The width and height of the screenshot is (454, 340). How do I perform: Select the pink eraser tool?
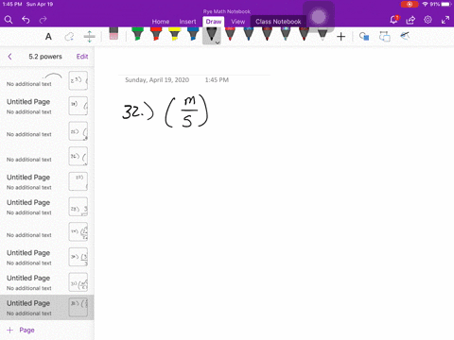pyautogui.click(x=113, y=34)
